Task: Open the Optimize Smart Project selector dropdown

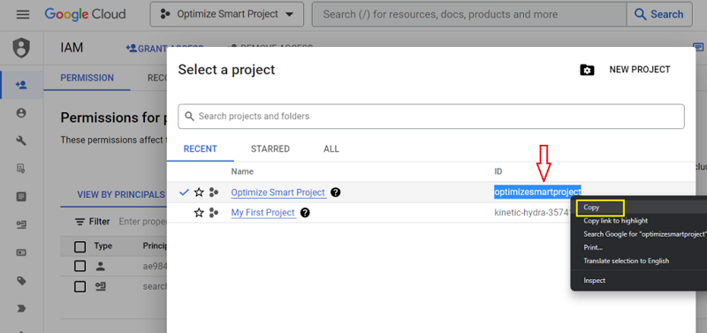Action: 227,14
